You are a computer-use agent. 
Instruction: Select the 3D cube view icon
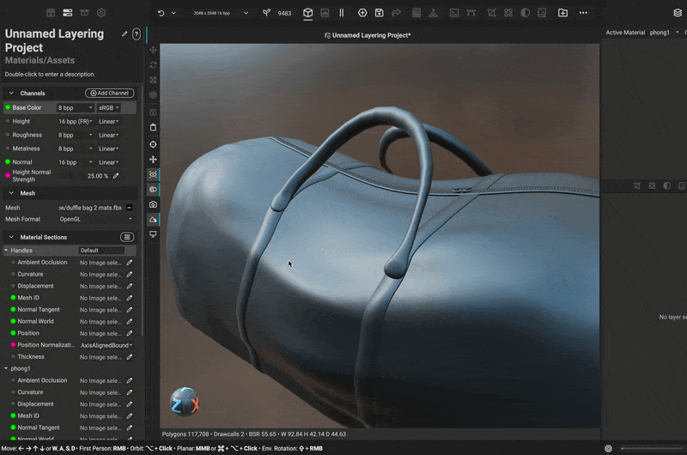(x=307, y=13)
